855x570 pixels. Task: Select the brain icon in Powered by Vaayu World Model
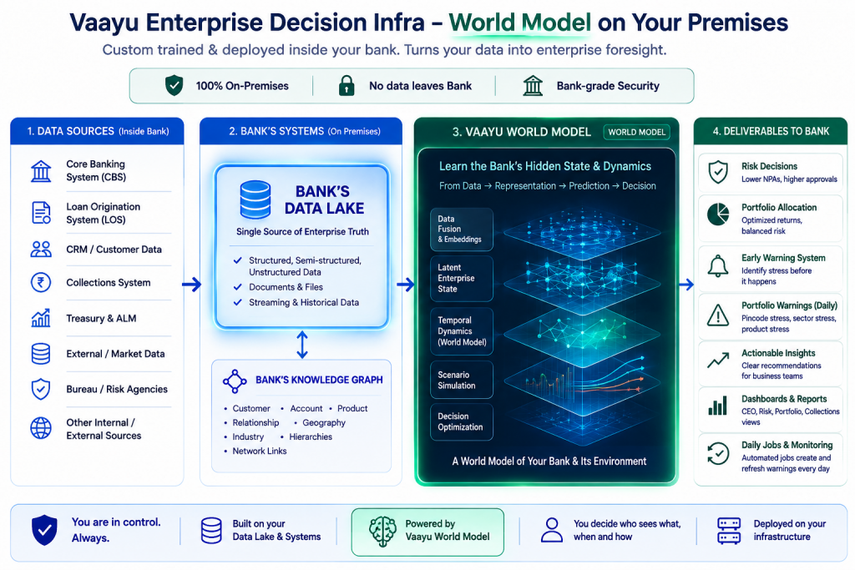(382, 532)
